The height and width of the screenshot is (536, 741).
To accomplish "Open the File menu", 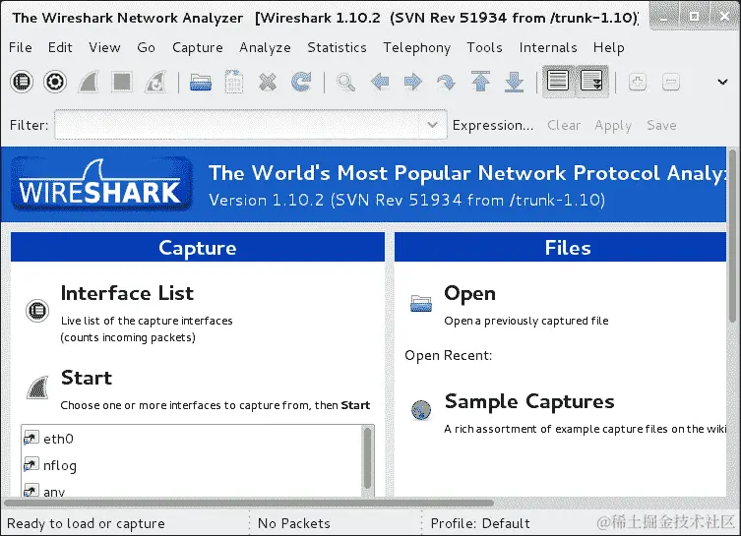I will [21, 47].
